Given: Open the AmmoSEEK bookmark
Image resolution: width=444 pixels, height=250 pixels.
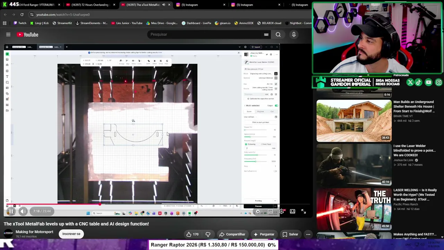Looking at the screenshot, I should coord(244,23).
